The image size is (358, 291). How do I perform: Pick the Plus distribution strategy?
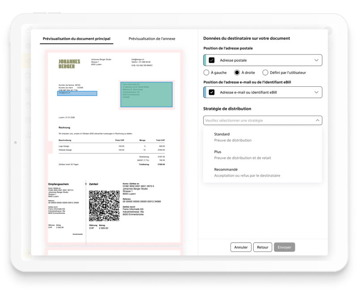[x=263, y=155]
